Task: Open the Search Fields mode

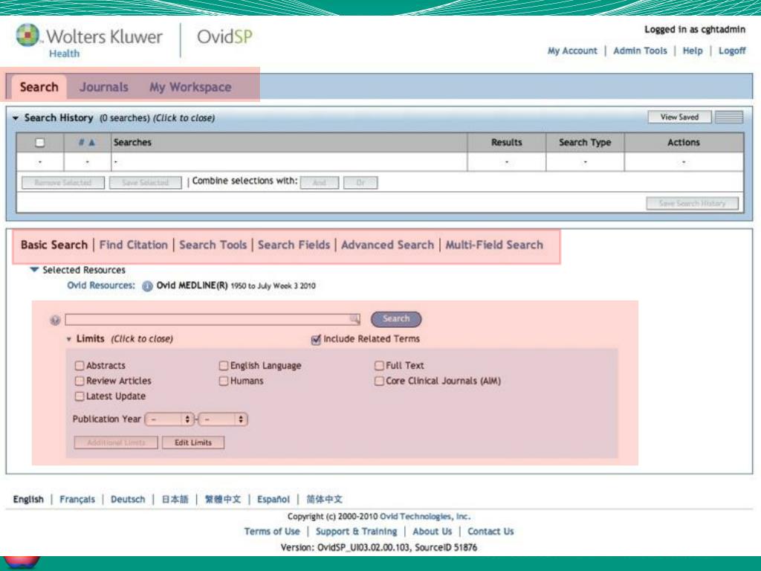Action: pyautogui.click(x=294, y=245)
